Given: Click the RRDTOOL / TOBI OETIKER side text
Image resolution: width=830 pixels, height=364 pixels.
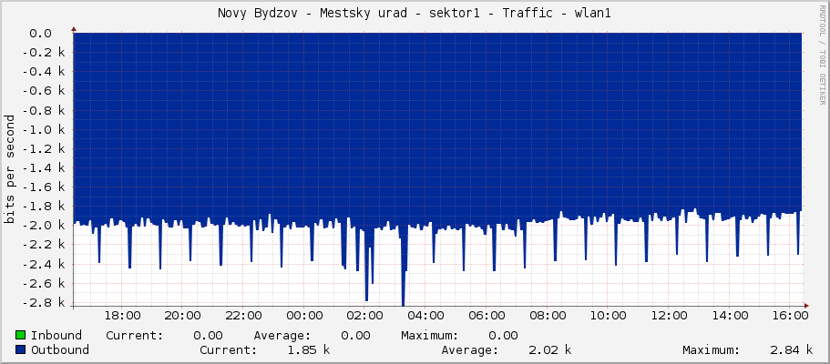Looking at the screenshot, I should pyautogui.click(x=822, y=54).
